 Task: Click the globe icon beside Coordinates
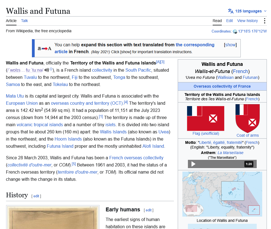click(x=235, y=31)
